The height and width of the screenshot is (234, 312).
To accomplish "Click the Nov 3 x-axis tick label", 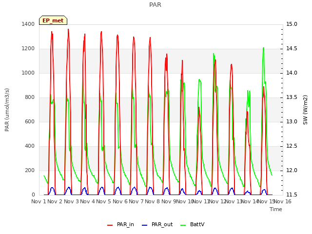I will 71,201.
